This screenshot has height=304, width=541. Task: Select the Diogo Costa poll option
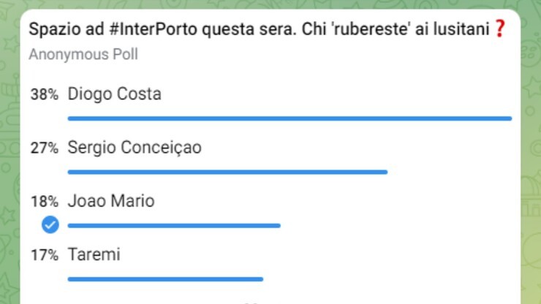tap(114, 94)
